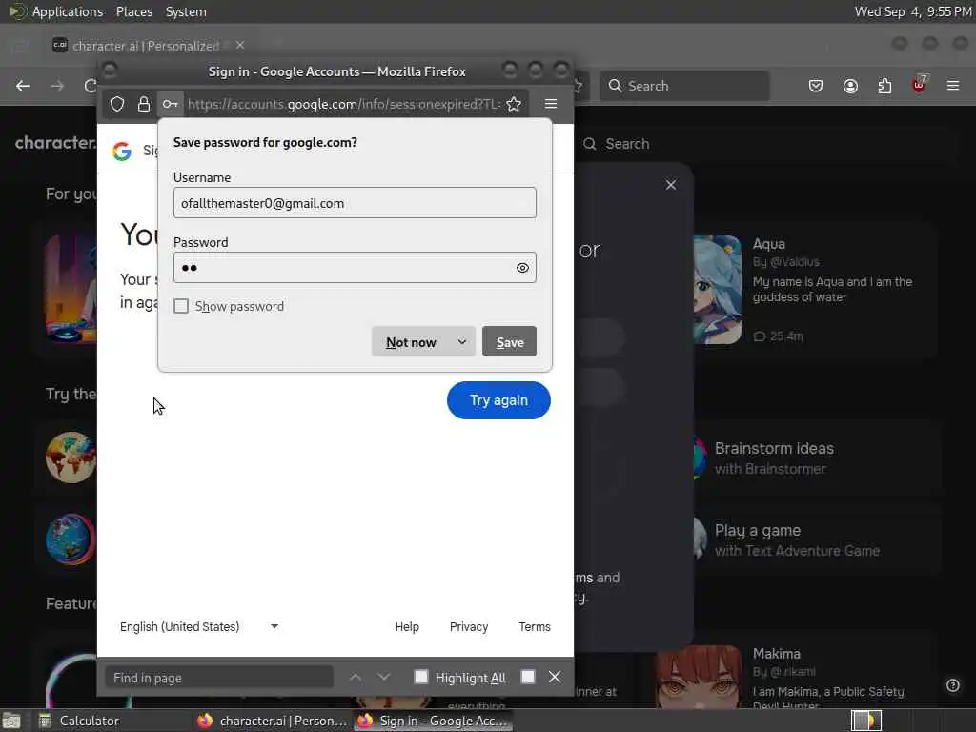Click the clock showing Wed Sep 4
Image resolution: width=976 pixels, height=732 pixels.
[x=912, y=11]
